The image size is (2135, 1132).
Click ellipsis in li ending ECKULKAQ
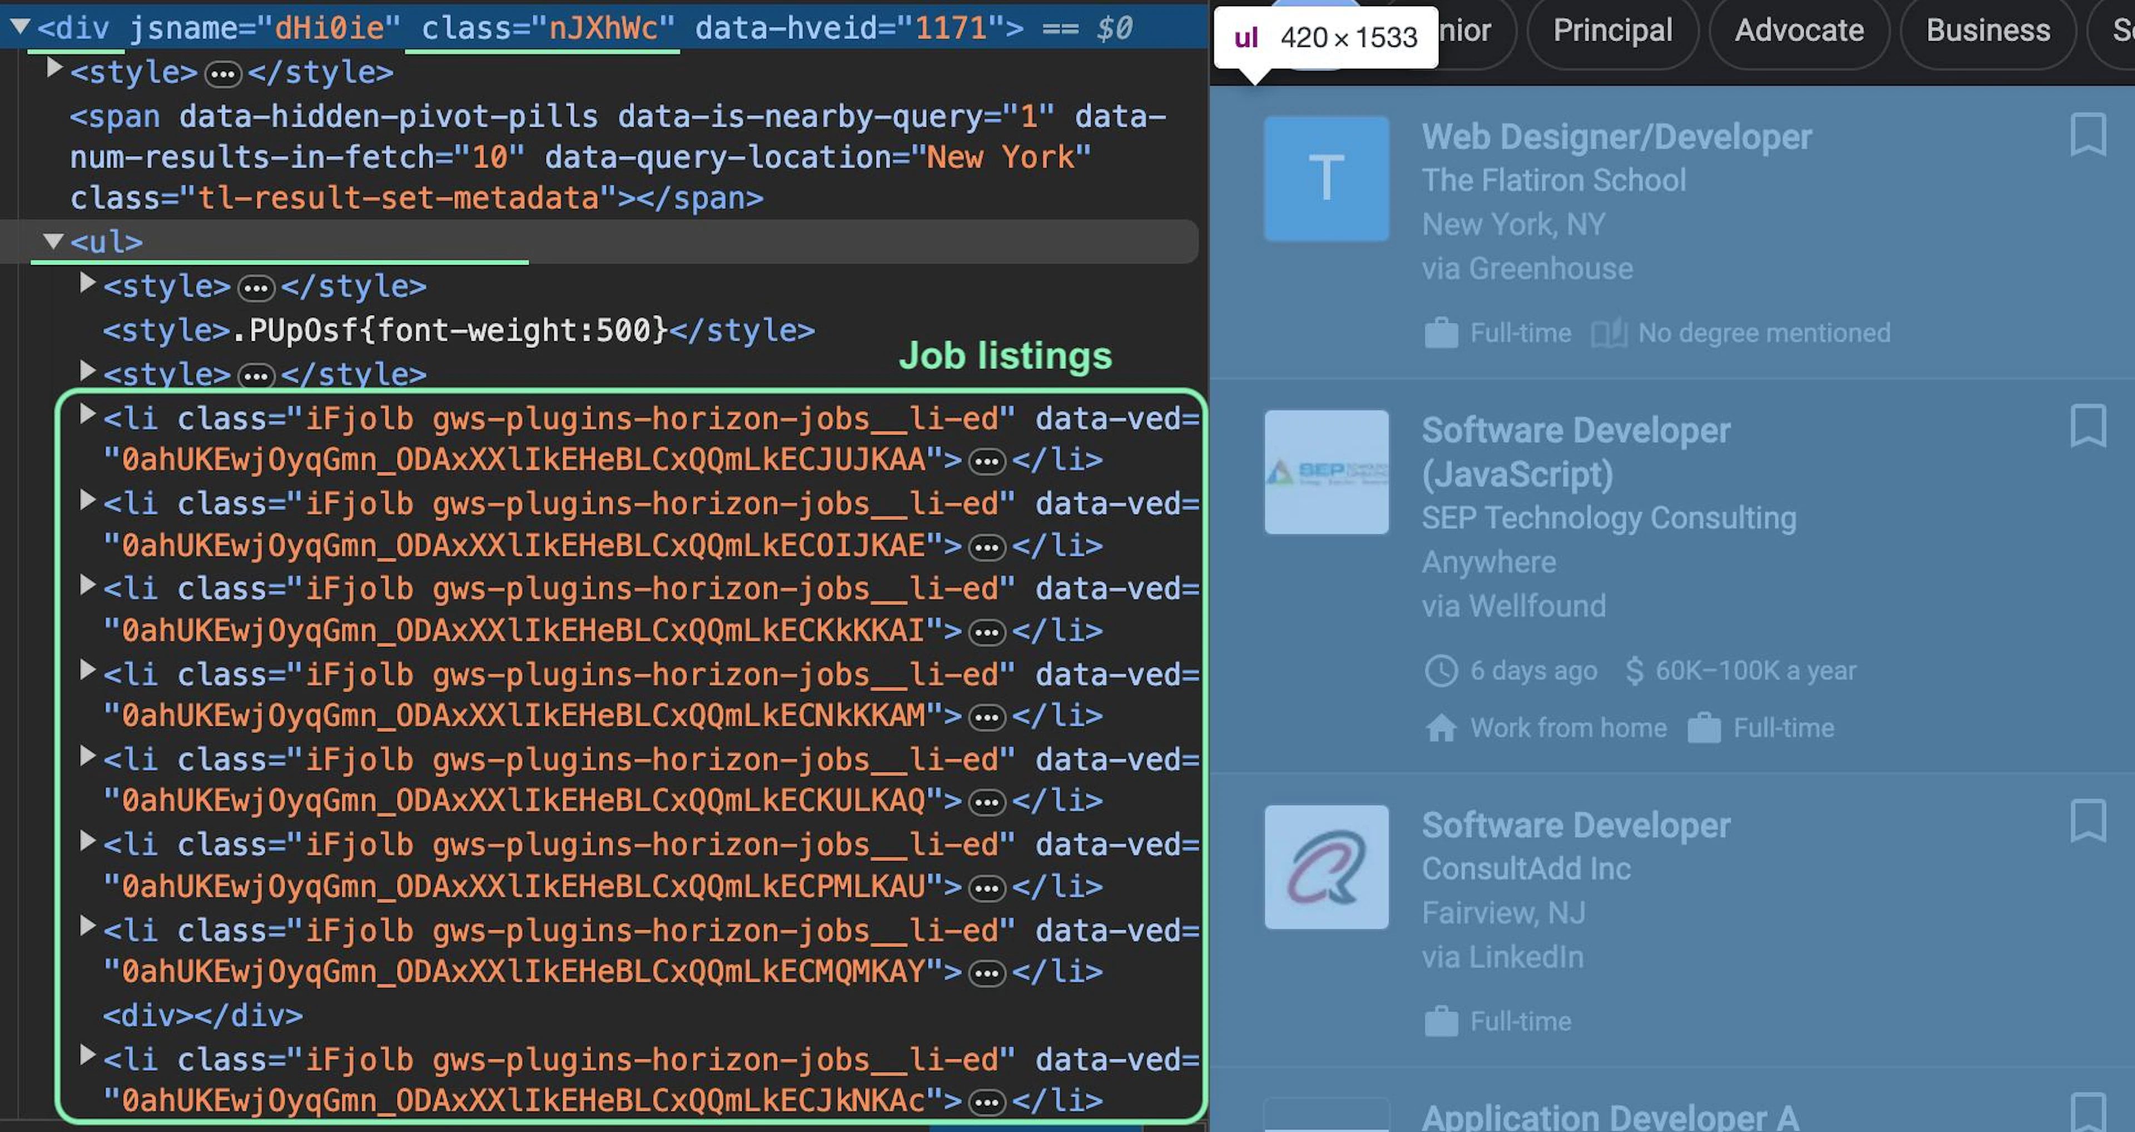click(x=987, y=803)
